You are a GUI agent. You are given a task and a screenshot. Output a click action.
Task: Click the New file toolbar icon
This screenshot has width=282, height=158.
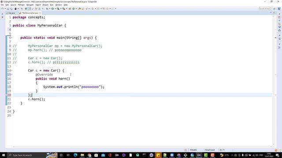coord(3,9)
